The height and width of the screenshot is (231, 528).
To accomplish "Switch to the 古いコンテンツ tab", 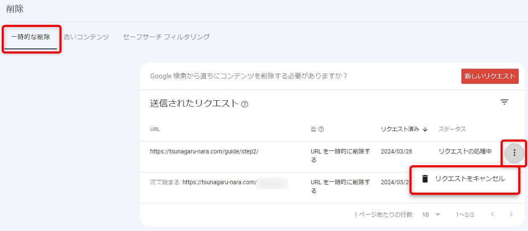I will click(x=86, y=37).
